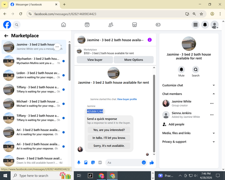Choose a GIF icon
The width and height of the screenshot is (225, 180).
tap(100, 162)
